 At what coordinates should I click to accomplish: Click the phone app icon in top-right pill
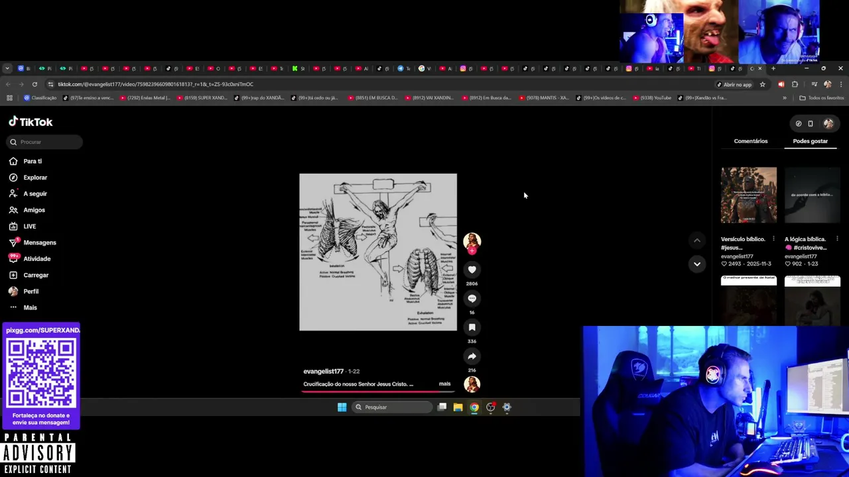point(811,123)
